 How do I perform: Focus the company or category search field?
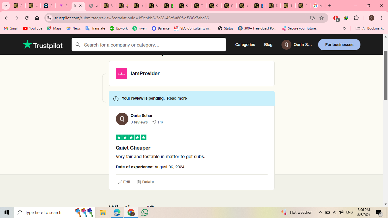coord(149,45)
